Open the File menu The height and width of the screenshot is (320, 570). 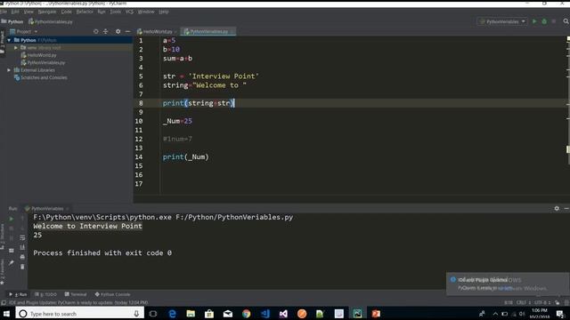pyautogui.click(x=4, y=12)
